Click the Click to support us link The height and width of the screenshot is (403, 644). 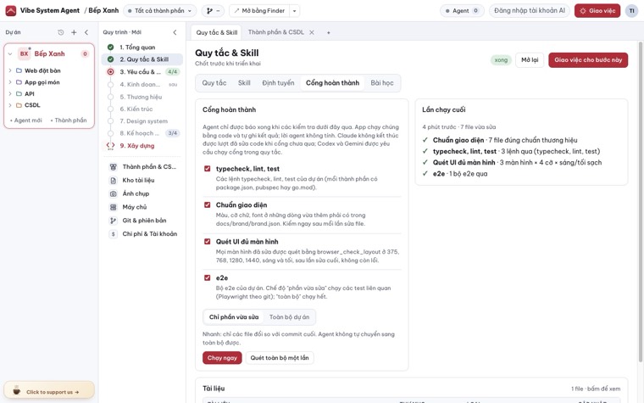[x=49, y=390]
